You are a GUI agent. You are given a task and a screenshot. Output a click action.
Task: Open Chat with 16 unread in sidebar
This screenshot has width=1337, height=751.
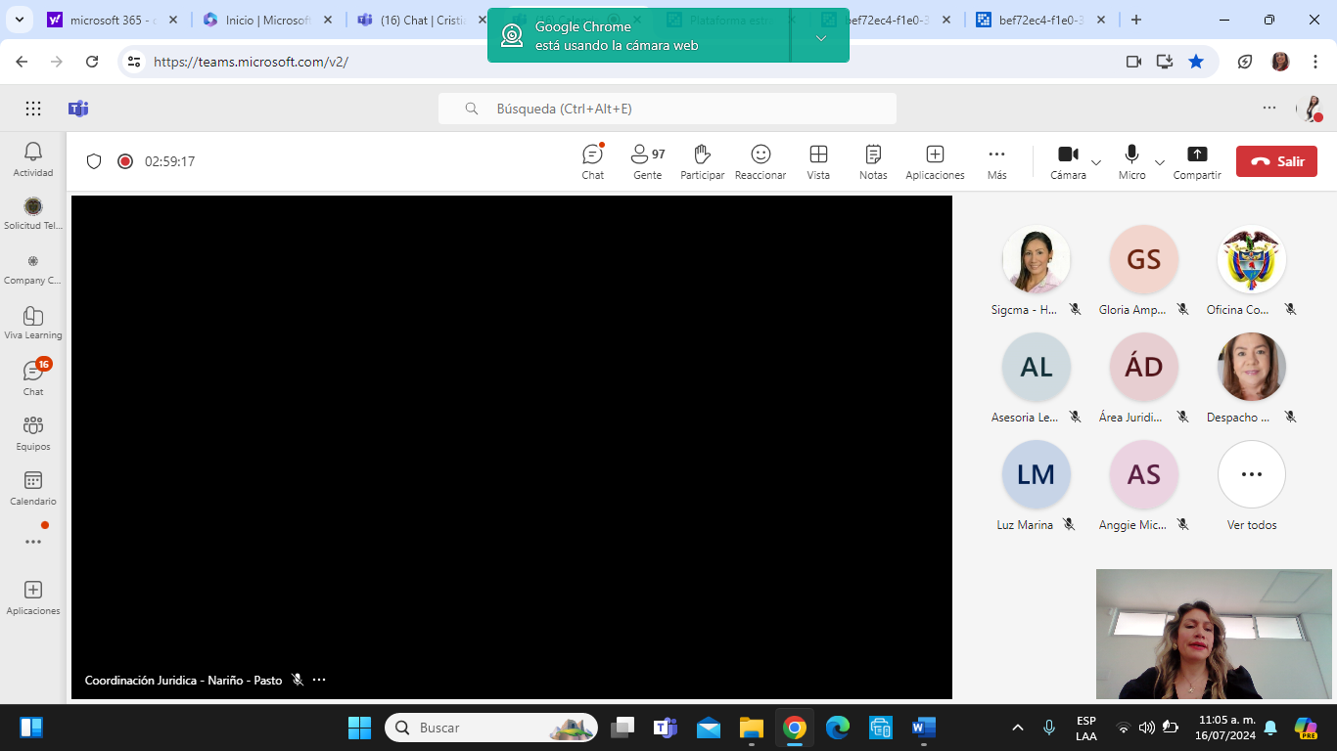click(x=33, y=378)
